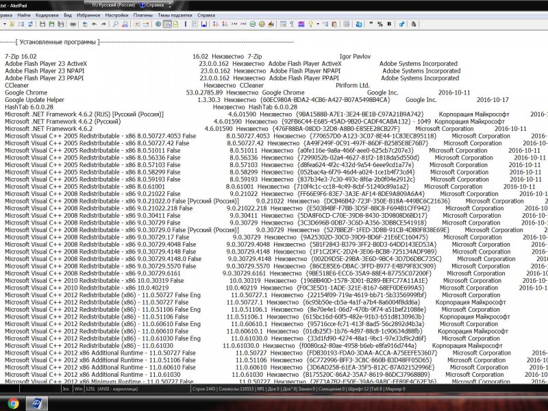The height and width of the screenshot is (411, 548).
Task: Open the dropdown arrow at toolbar start
Action: pyautogui.click(x=5, y=24)
